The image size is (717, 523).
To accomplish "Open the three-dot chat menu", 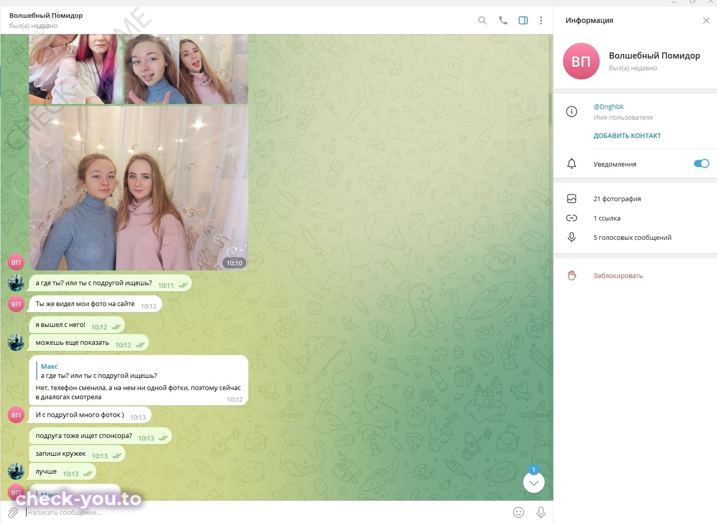I will coord(541,20).
